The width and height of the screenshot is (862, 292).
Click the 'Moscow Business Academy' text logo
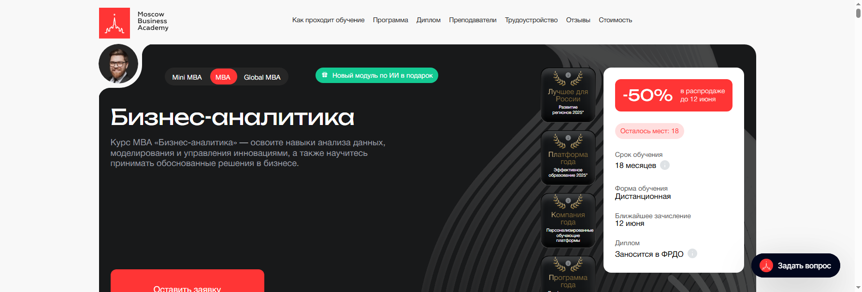153,21
